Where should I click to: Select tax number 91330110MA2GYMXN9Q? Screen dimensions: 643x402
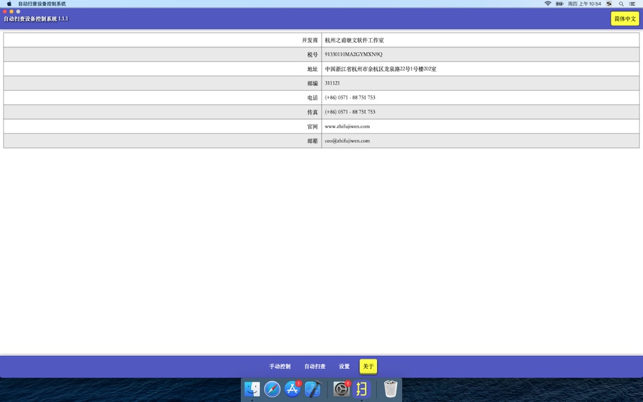click(353, 54)
